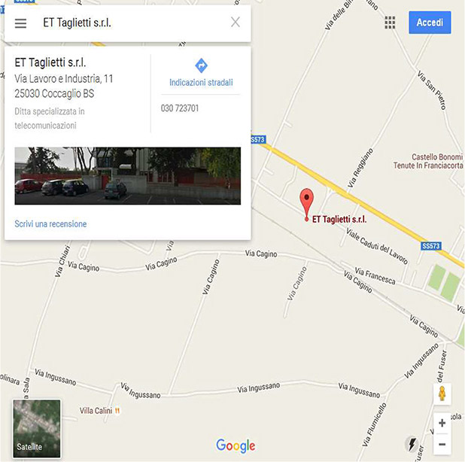Open the street view photo of the business
Image resolution: width=465 pixels, height=462 pixels.
pyautogui.click(x=127, y=176)
